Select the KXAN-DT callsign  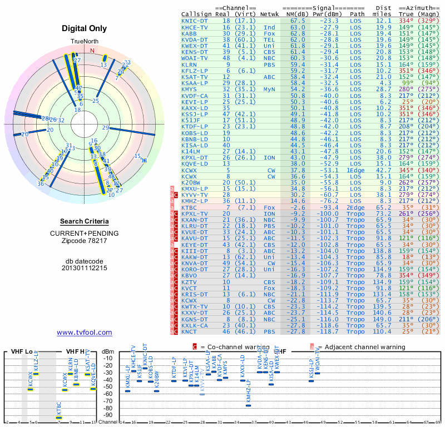point(194,220)
